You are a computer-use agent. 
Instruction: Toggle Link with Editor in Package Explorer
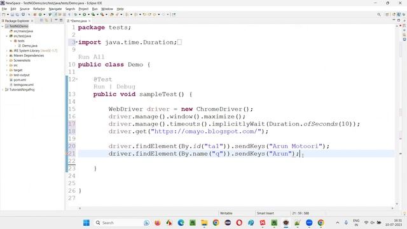(46, 20)
